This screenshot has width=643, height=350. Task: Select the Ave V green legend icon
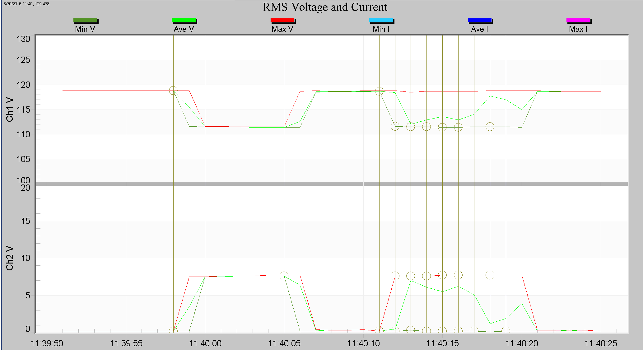[184, 20]
